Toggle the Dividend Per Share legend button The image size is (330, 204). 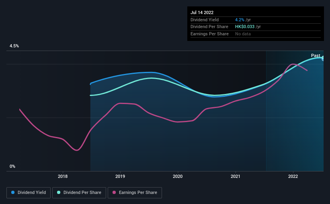point(79,193)
